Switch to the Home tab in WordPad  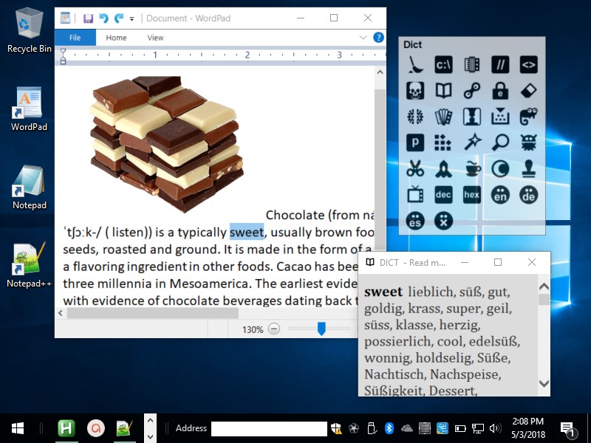[116, 38]
